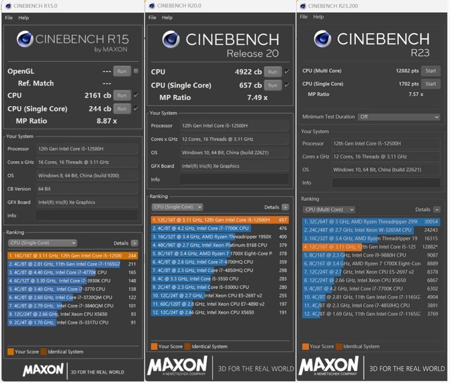
Task: Run the CPU (Single Core) test in R20
Action: (272, 85)
